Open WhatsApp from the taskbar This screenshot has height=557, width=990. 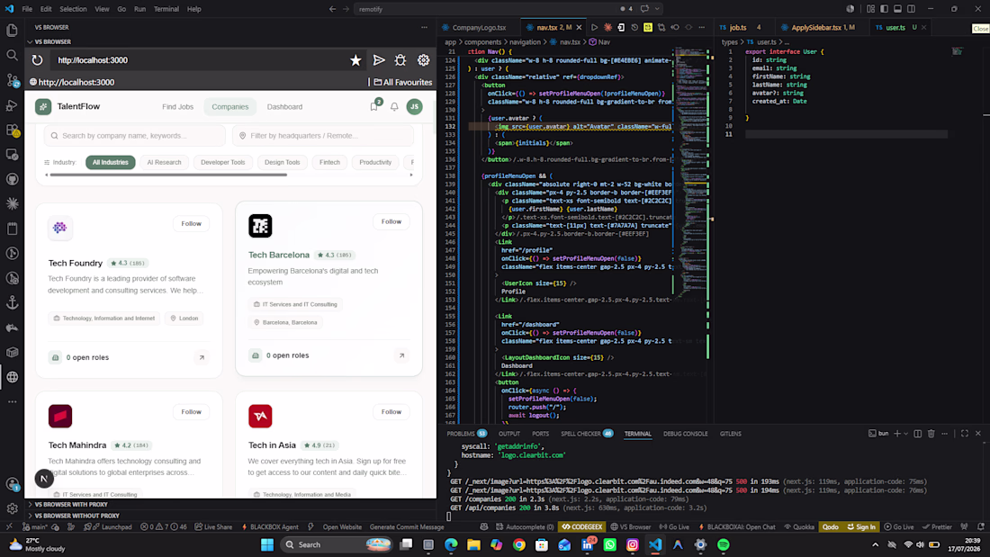click(x=610, y=544)
